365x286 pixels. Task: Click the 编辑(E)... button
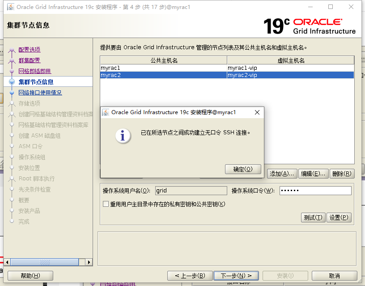(313, 174)
